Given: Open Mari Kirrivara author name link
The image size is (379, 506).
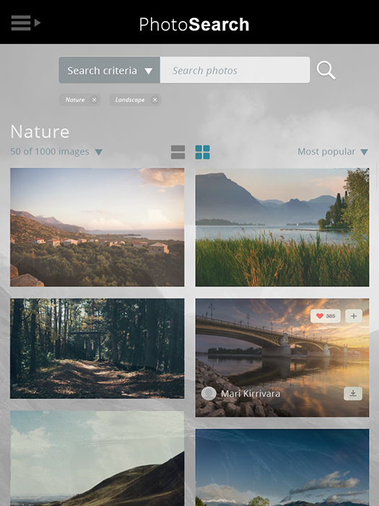Looking at the screenshot, I should tap(251, 394).
